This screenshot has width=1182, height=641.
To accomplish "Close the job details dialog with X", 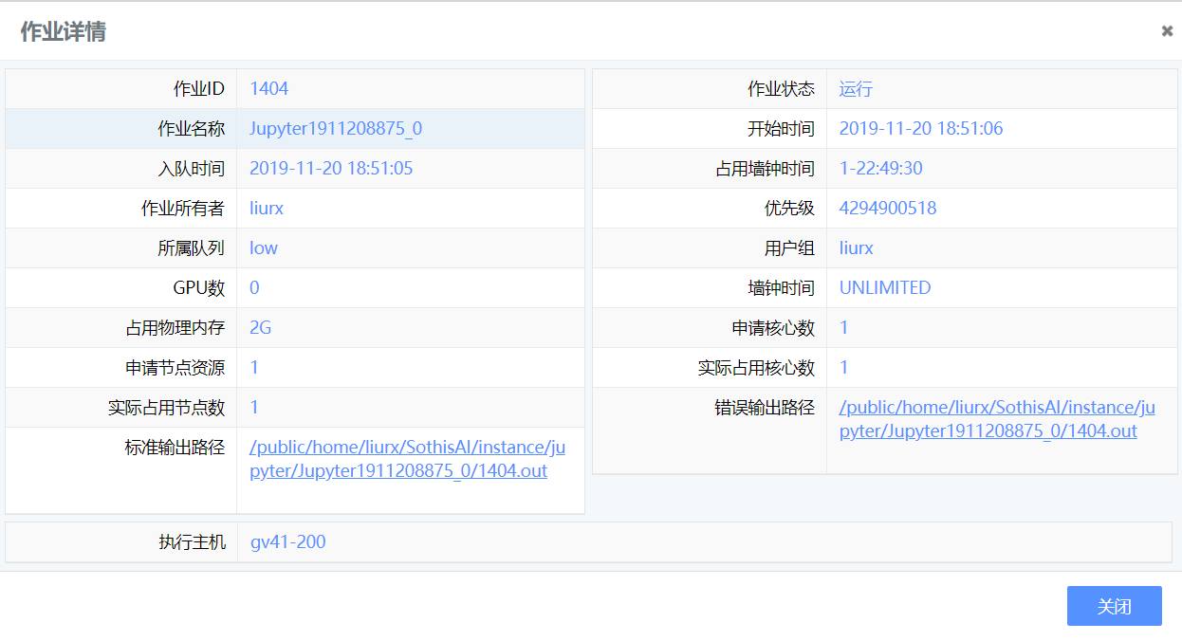I will (x=1167, y=30).
